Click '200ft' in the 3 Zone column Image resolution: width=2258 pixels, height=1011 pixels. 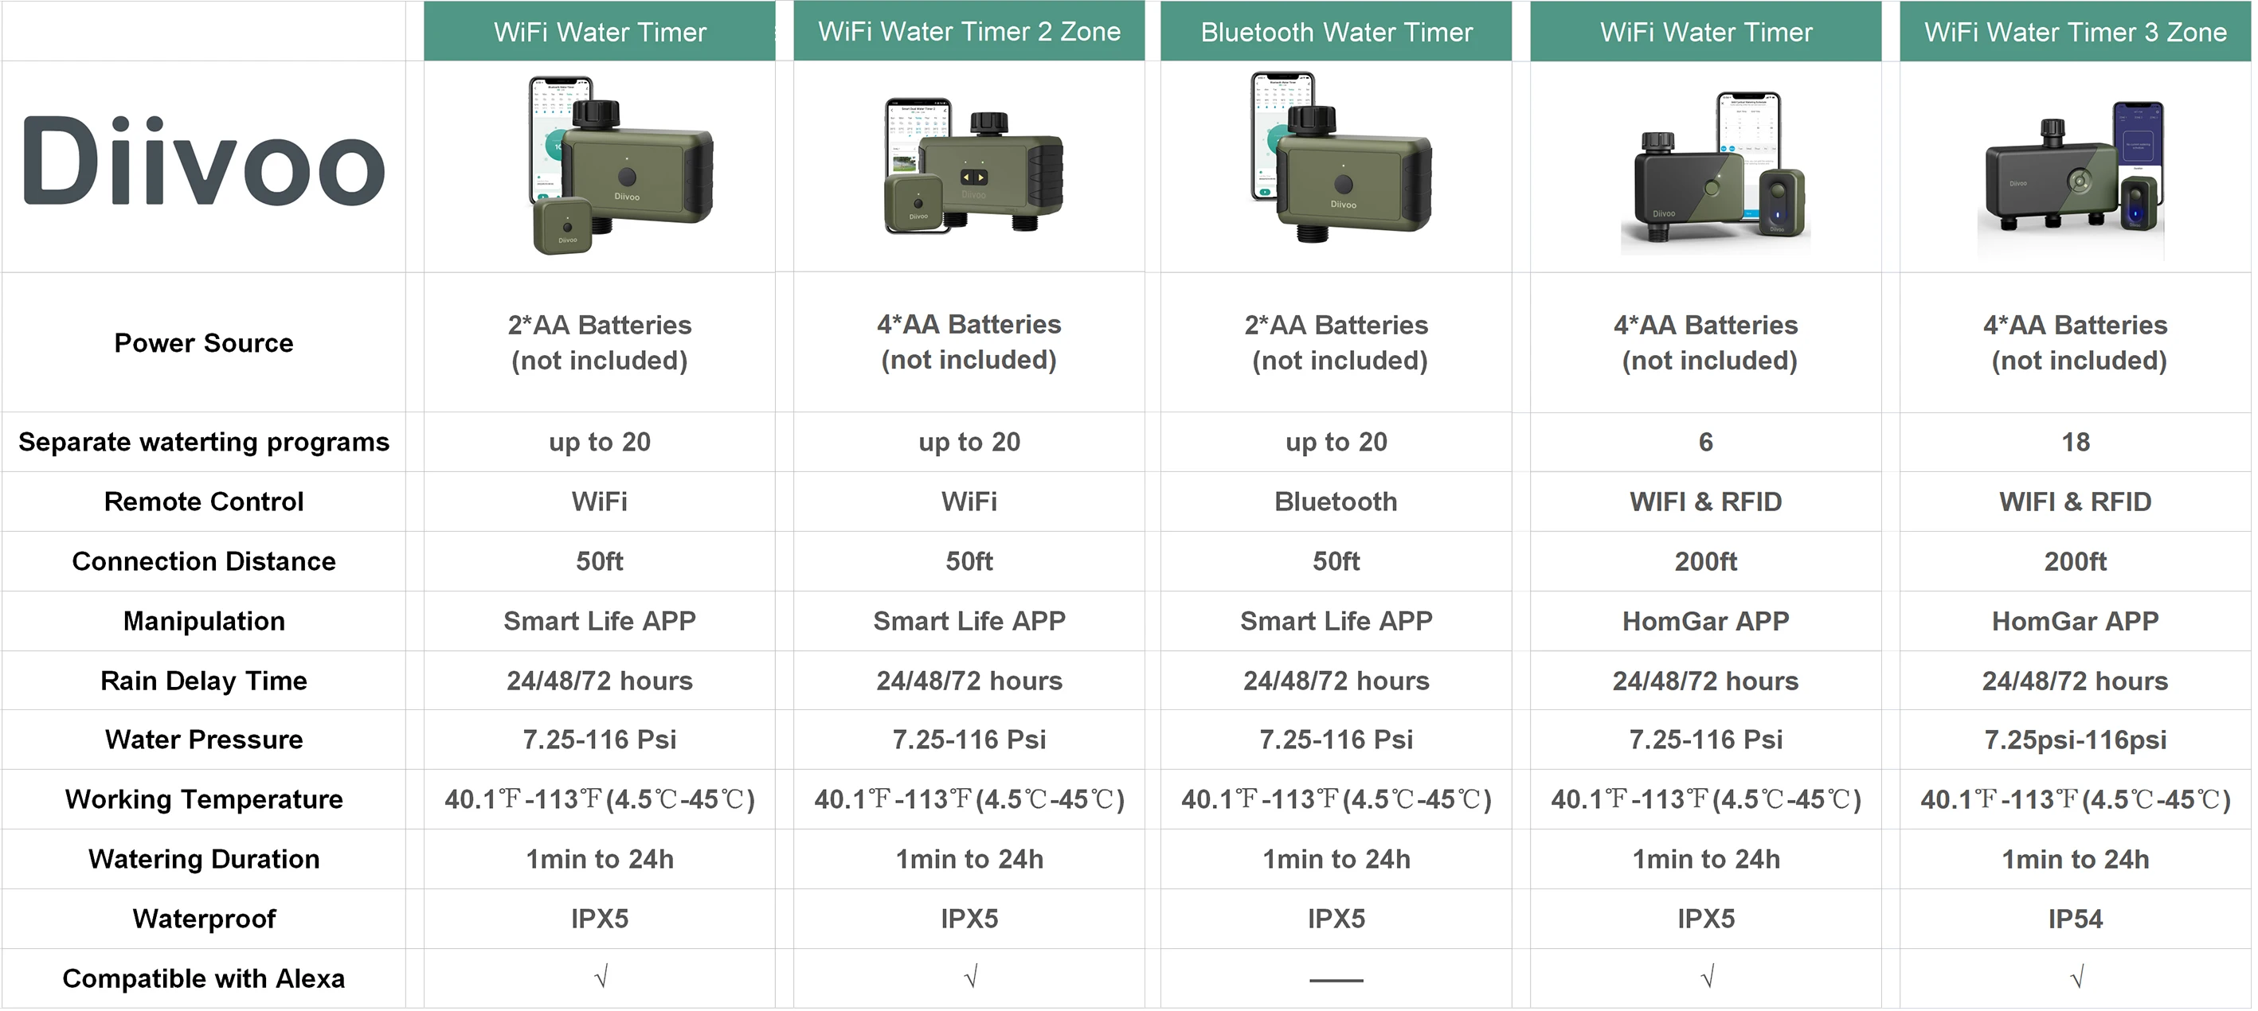point(2076,561)
